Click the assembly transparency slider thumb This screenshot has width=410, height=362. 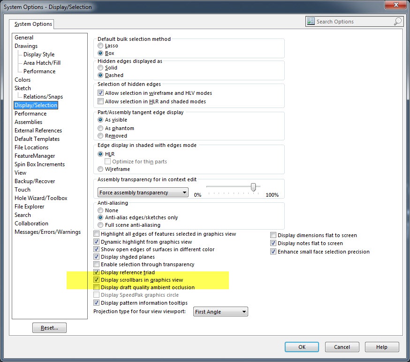pyautogui.click(x=253, y=187)
